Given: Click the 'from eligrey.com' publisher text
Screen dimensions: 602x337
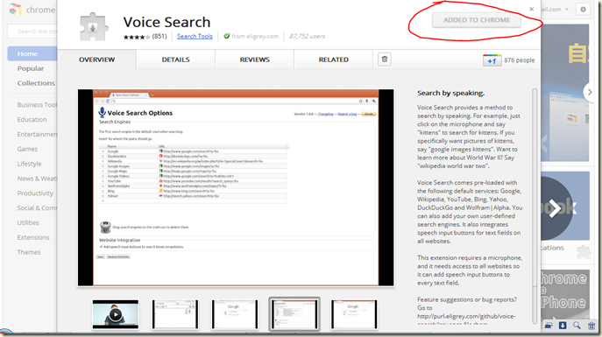Looking at the screenshot, I should (255, 36).
